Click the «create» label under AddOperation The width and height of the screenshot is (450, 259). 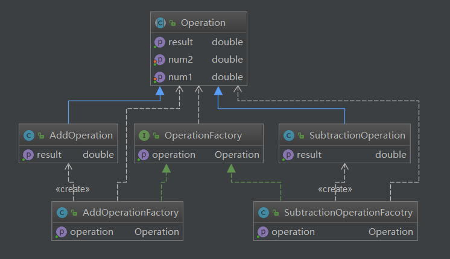point(72,189)
